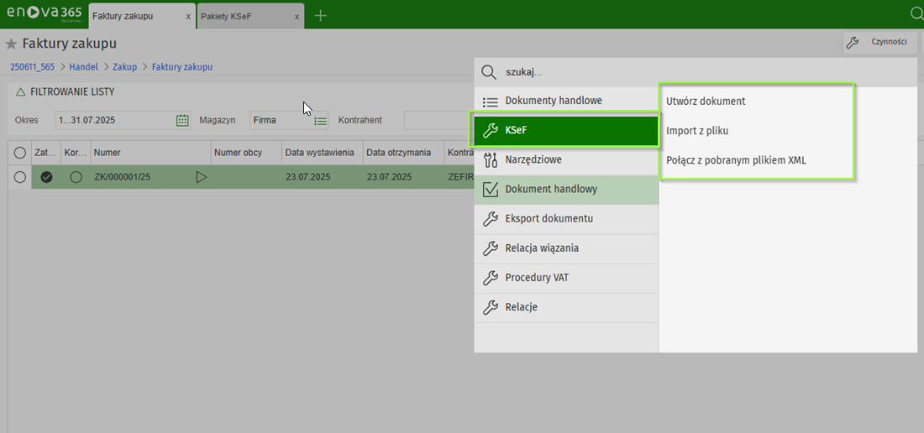This screenshot has width=924, height=433.
Task: Close the Pakiety KSeF tab
Action: [x=297, y=16]
